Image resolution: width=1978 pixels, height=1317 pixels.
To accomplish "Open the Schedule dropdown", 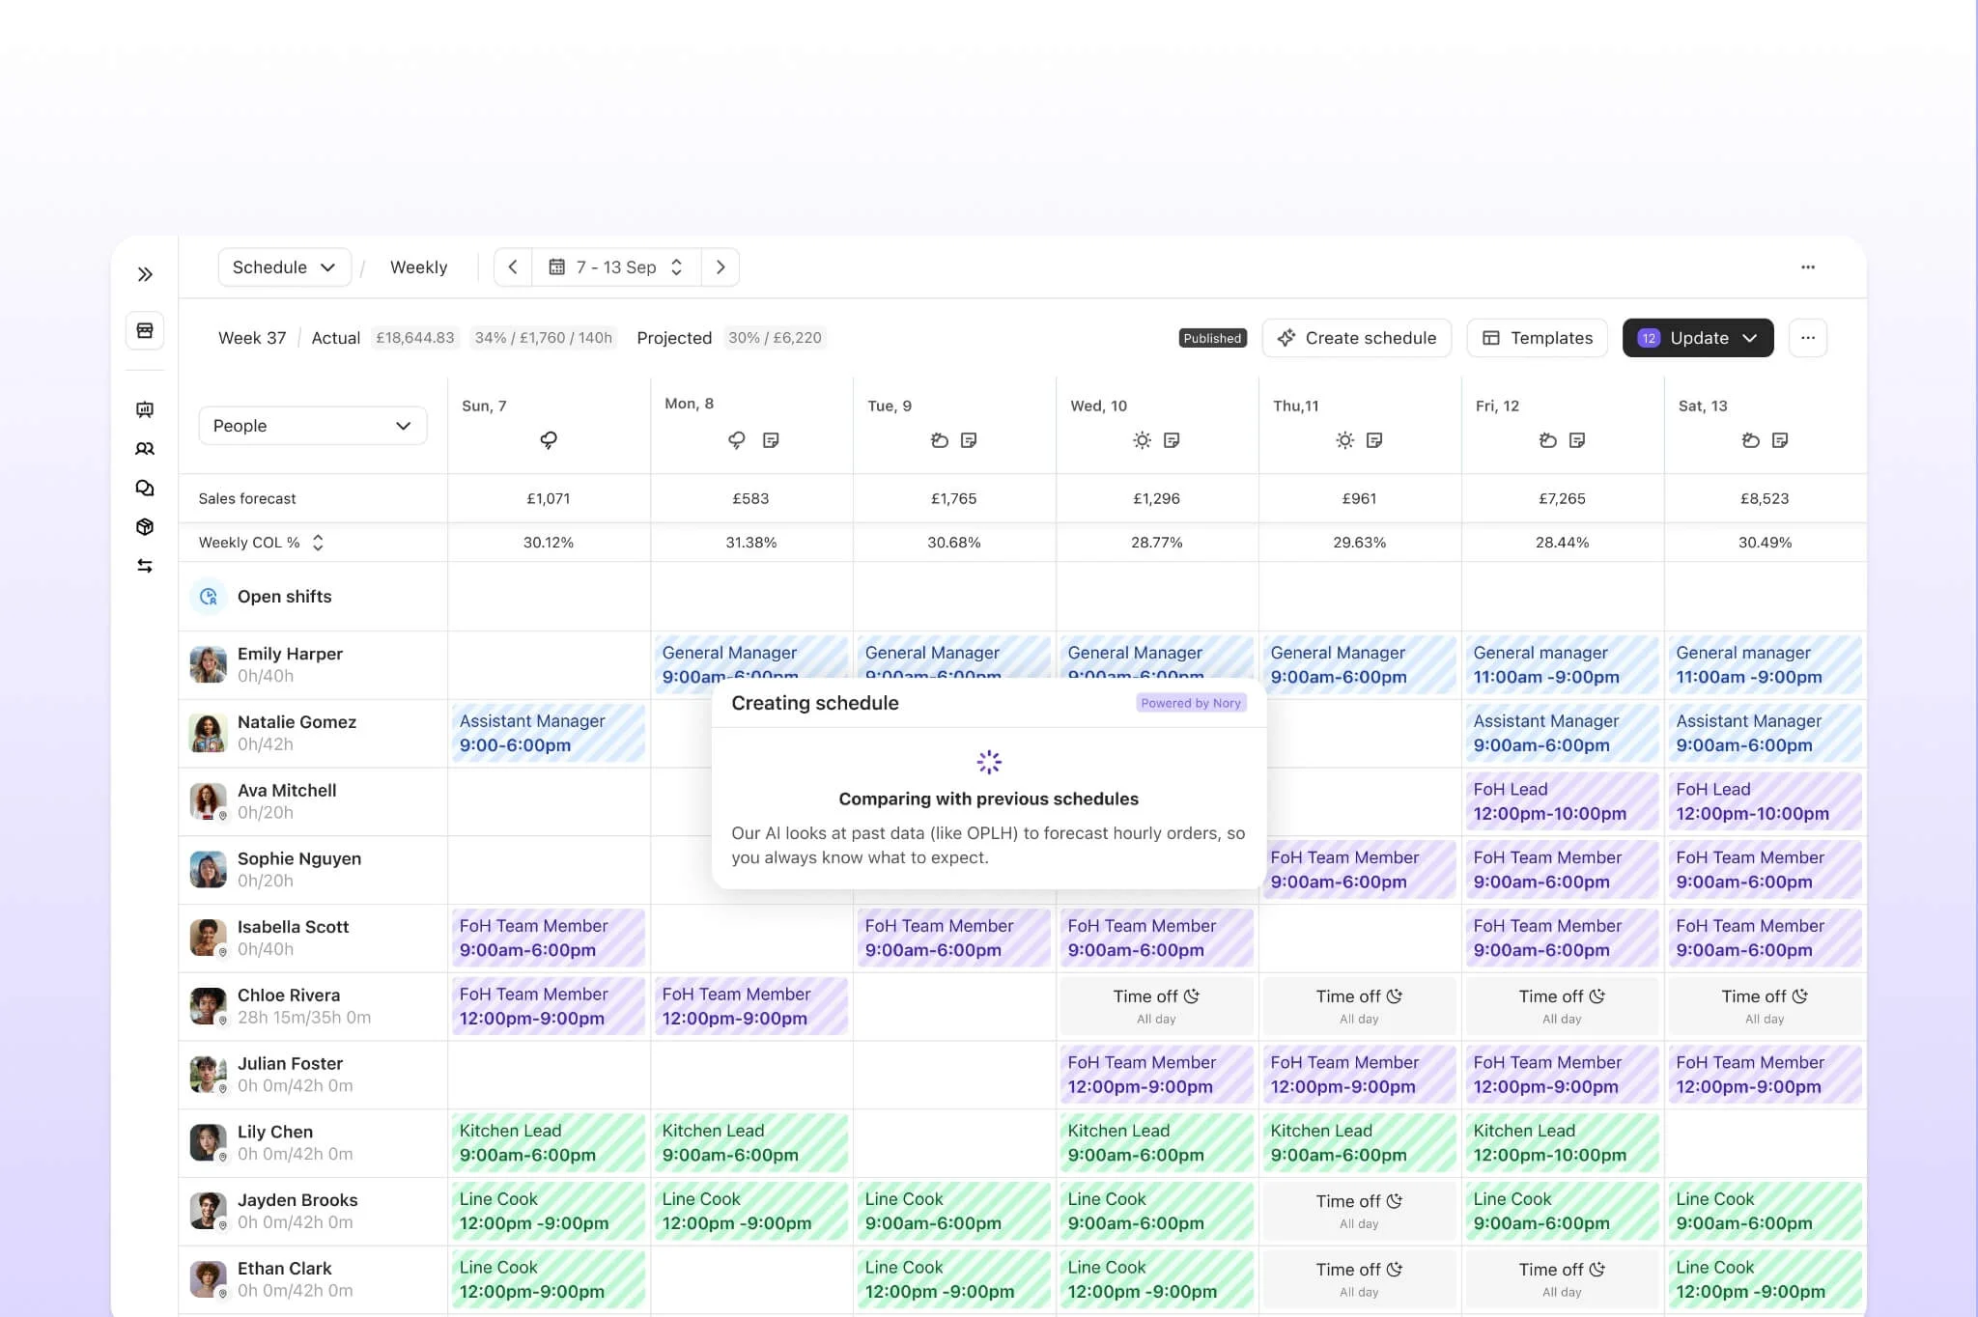I will pyautogui.click(x=284, y=267).
